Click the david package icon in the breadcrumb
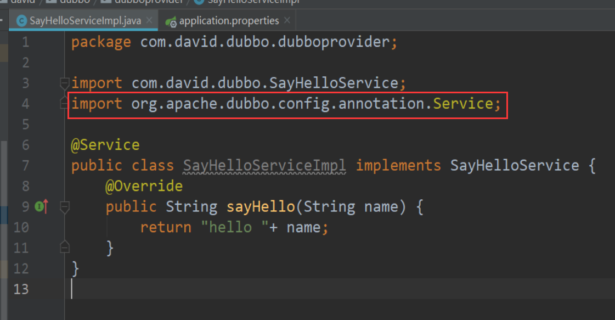Image resolution: width=615 pixels, height=320 pixels. coord(4,2)
